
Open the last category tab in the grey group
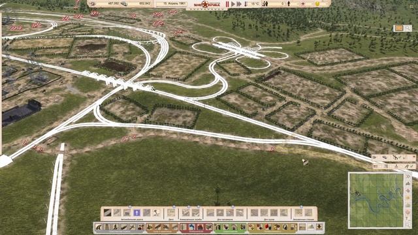(140, 227)
